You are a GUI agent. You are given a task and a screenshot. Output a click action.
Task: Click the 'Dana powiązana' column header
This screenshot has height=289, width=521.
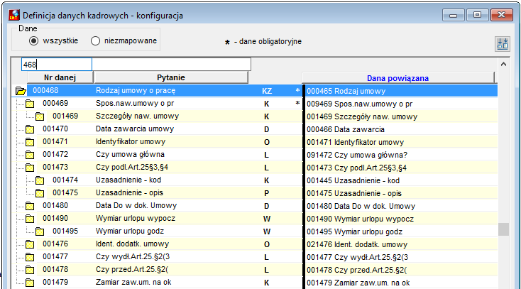pos(397,78)
